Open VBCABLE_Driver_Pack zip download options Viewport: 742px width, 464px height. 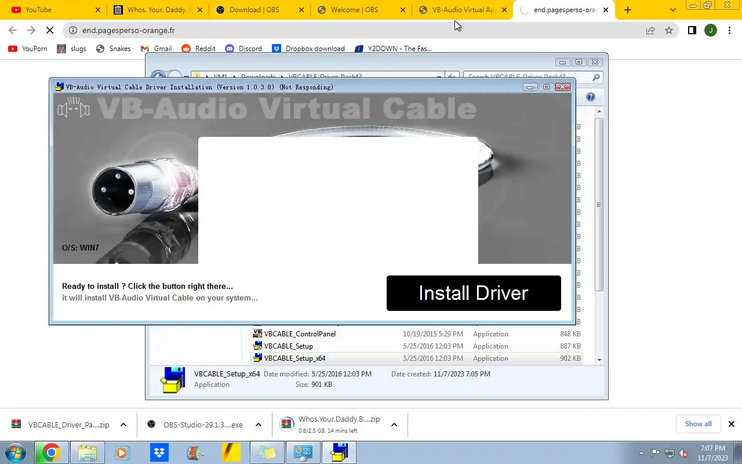123,425
